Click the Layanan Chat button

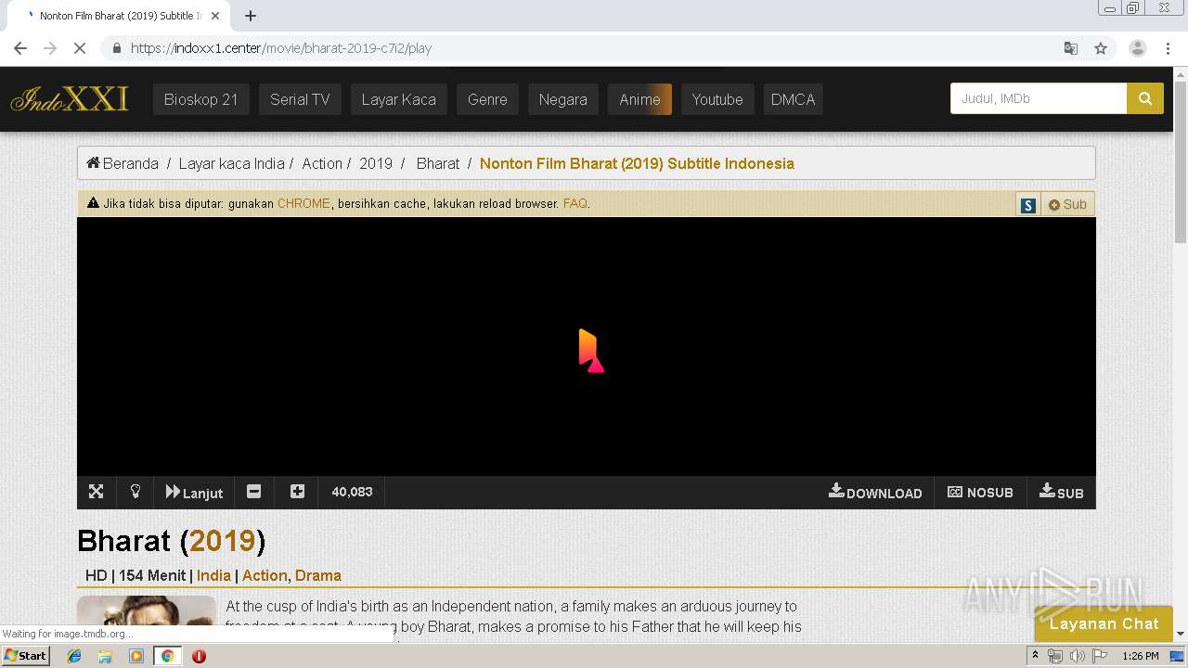tap(1104, 623)
